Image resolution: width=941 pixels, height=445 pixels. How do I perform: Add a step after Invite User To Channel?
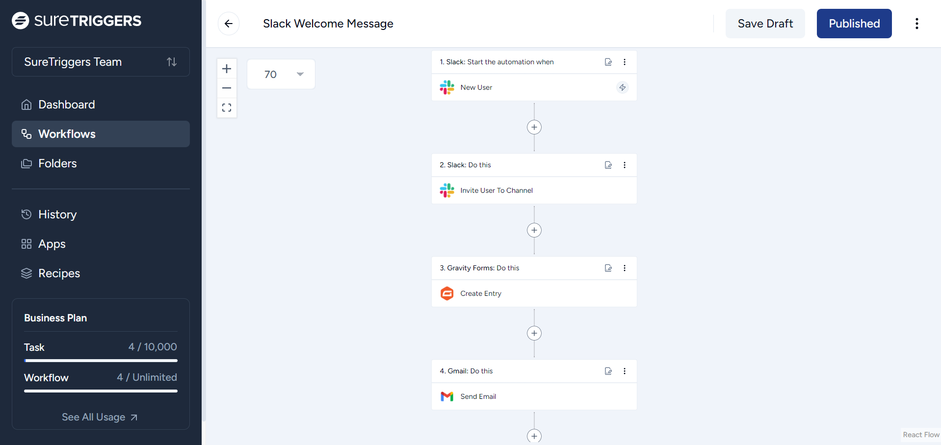point(534,230)
